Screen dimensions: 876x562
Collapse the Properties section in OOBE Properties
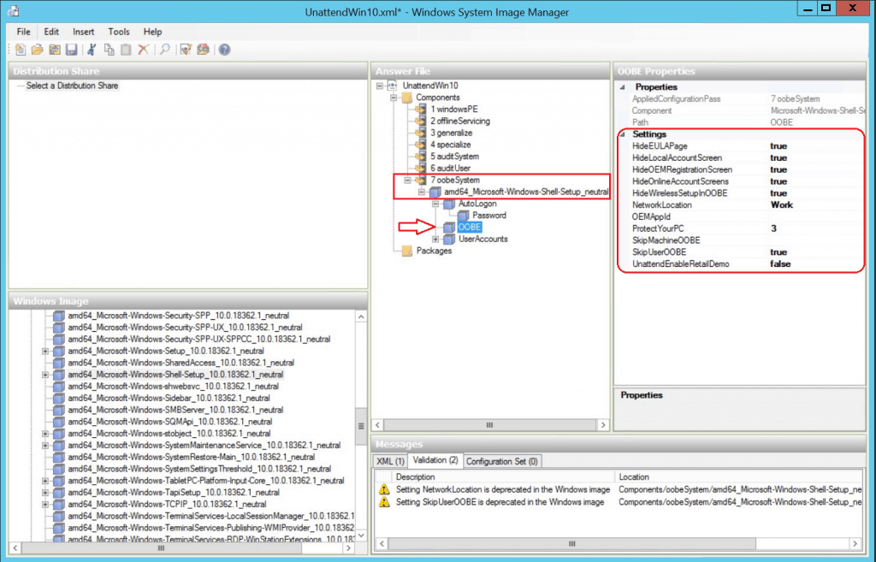coord(623,87)
